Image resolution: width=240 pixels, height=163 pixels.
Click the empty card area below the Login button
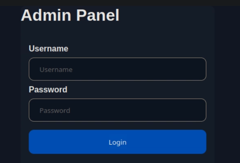118,158
